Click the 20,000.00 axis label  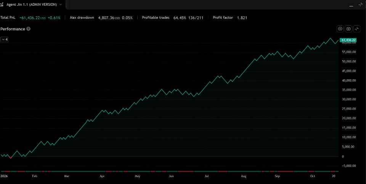[x=349, y=118]
